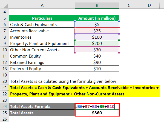Click the $360 total cell
Viewport: 164px width, 122px height.
click(97, 113)
